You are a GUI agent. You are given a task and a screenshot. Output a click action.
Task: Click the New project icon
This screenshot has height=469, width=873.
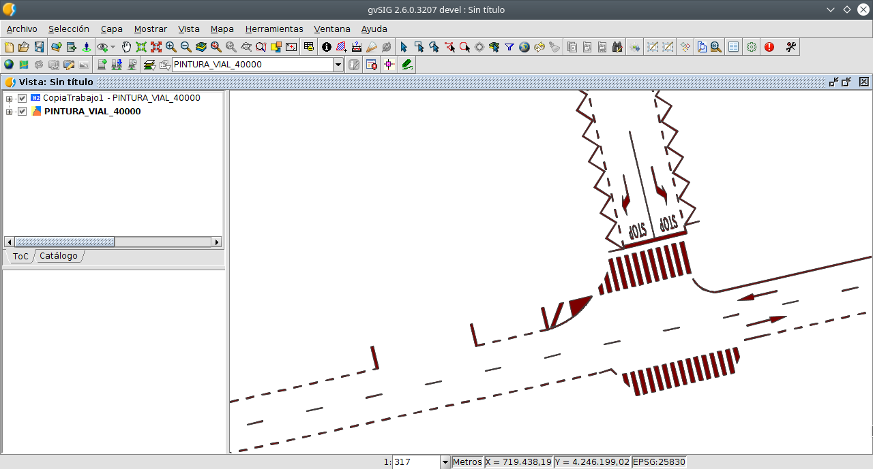pyautogui.click(x=9, y=47)
